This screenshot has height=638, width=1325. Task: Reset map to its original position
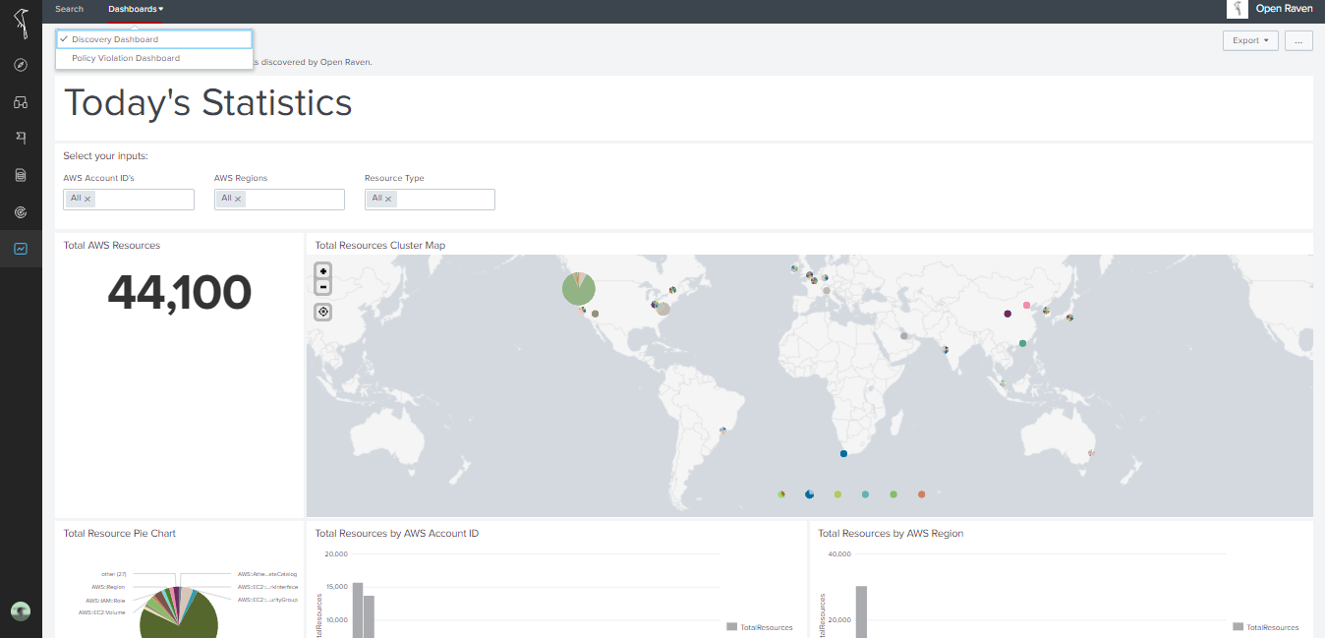click(323, 312)
